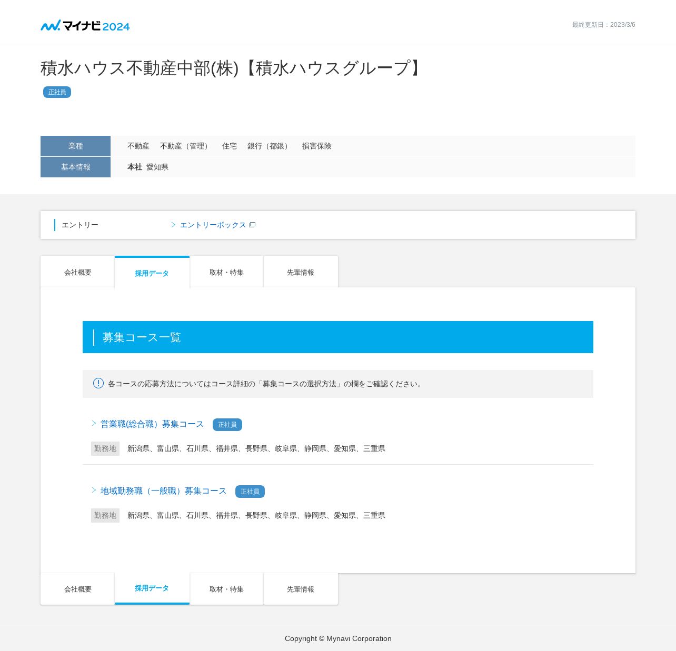This screenshot has height=651, width=676.
Task: Click the chevron before 地域勤務職(一般職)募集コース
Action: pos(94,490)
